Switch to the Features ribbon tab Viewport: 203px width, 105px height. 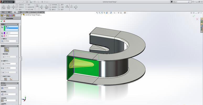tap(3, 12)
